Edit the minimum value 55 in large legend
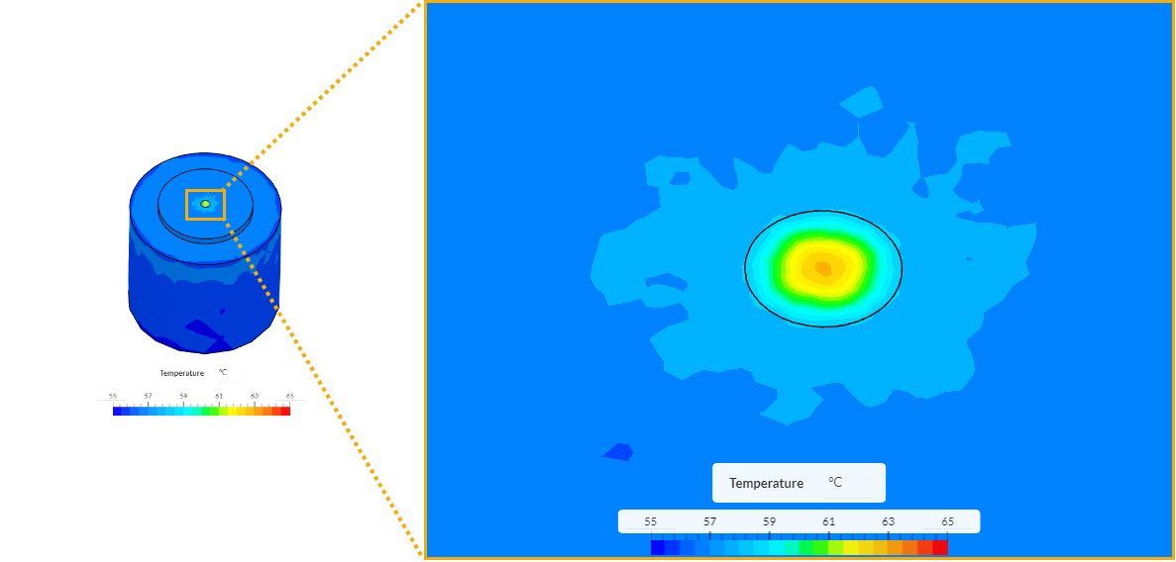This screenshot has height=562, width=1176. (x=651, y=521)
